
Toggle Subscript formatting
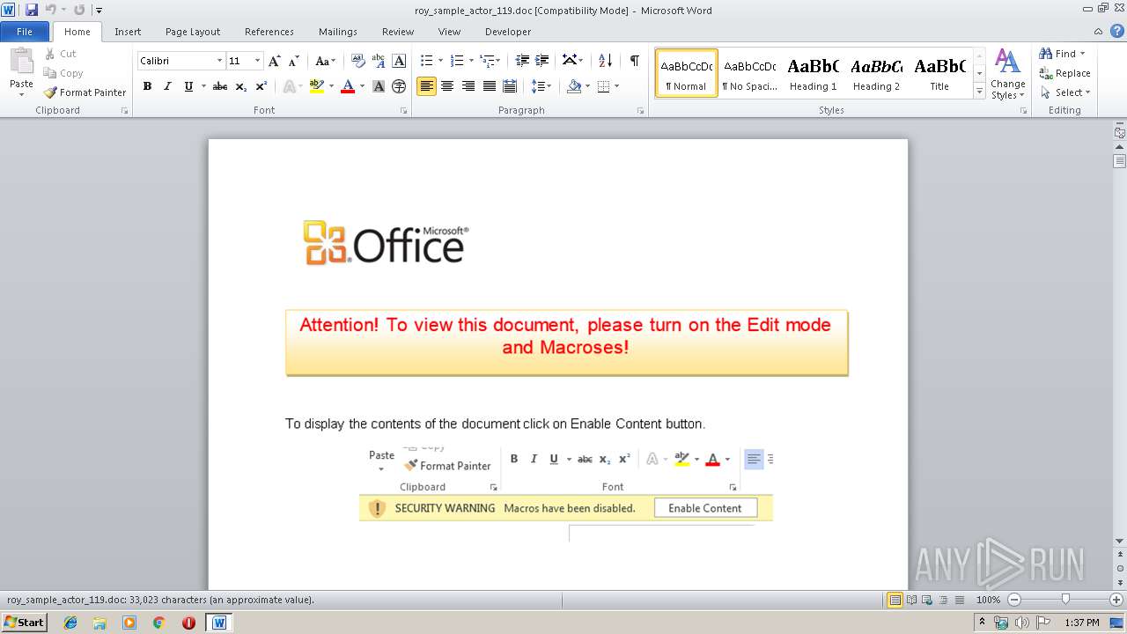point(241,86)
